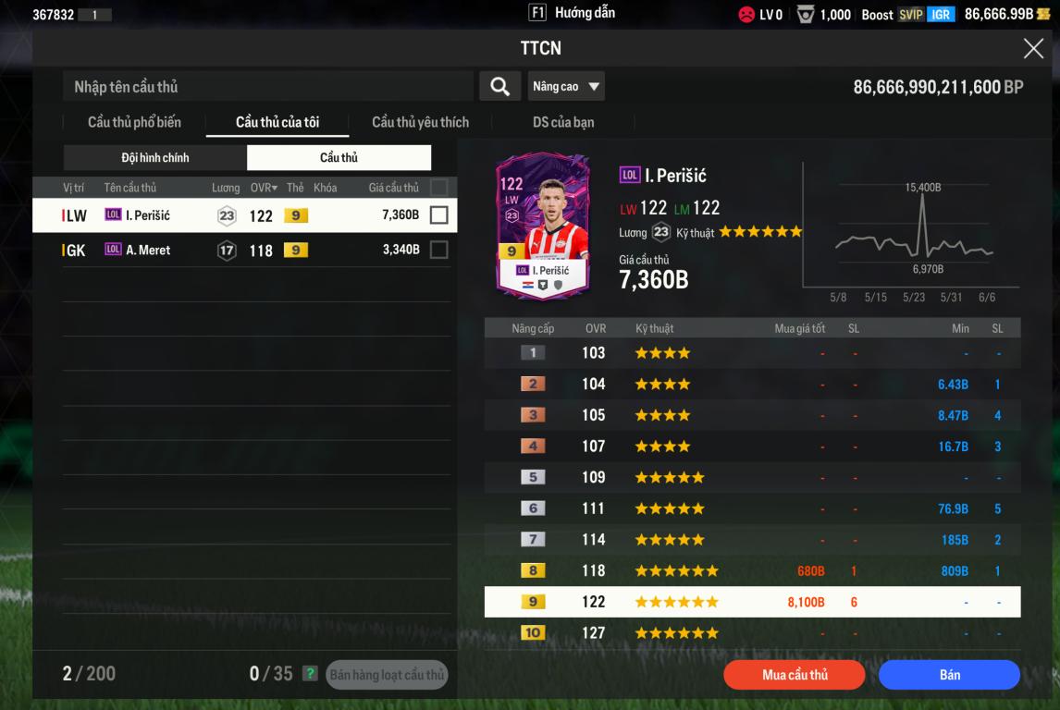This screenshot has height=710, width=1060.
Task: Click the green question mark help icon
Action: pyautogui.click(x=310, y=674)
